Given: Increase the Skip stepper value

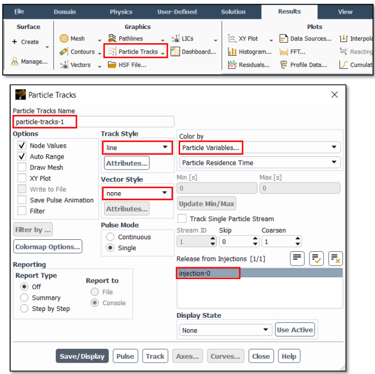Looking at the screenshot, I should coord(255,239).
